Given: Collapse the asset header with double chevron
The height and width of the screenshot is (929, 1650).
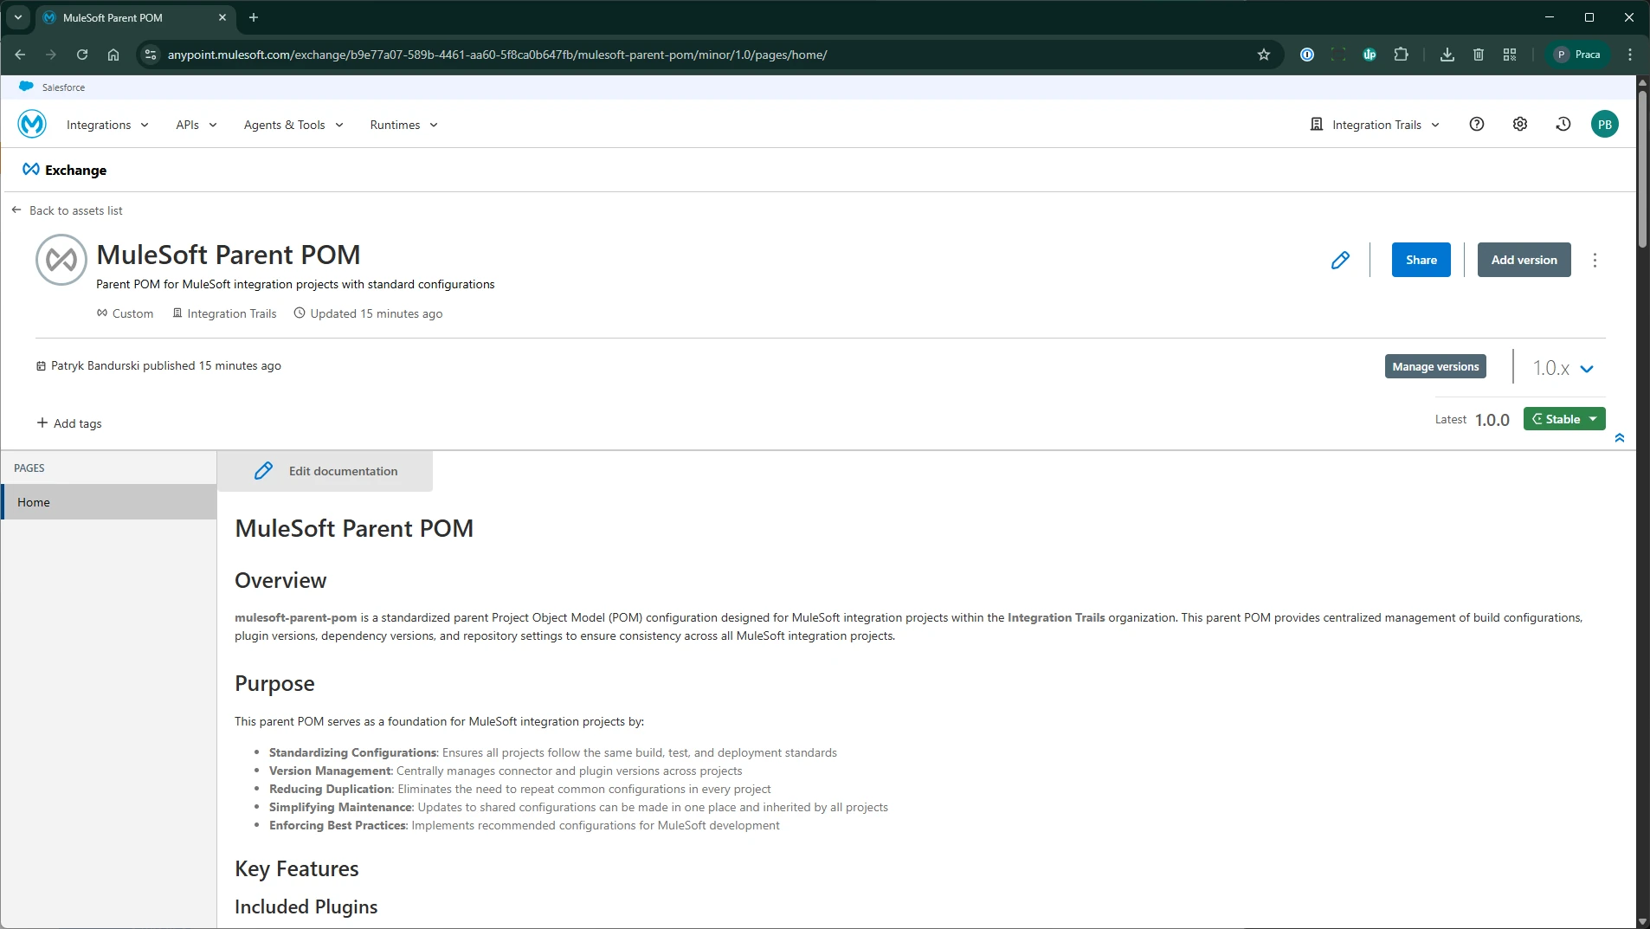Looking at the screenshot, I should tap(1620, 438).
